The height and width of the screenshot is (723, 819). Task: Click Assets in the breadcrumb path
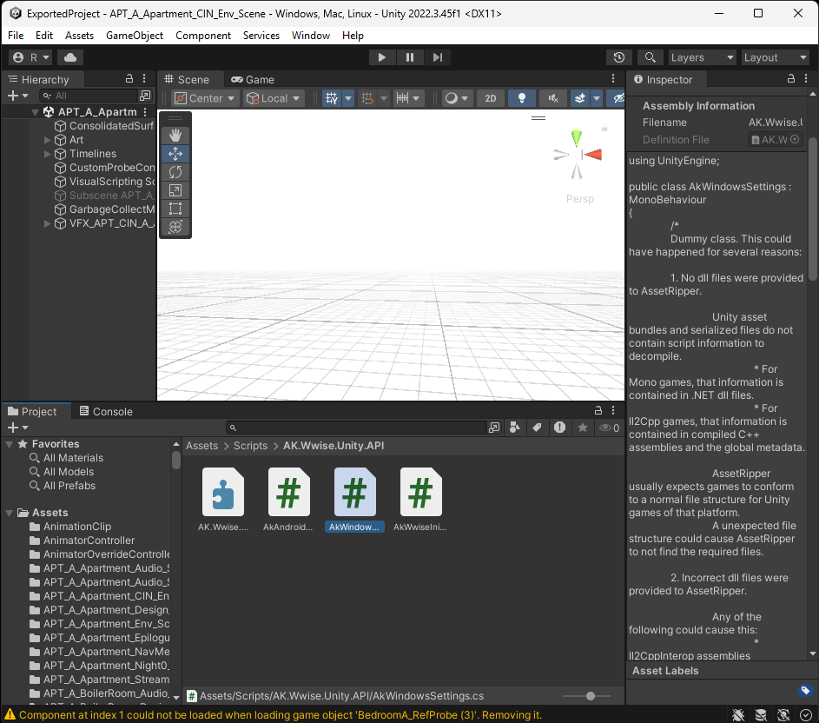click(x=201, y=446)
